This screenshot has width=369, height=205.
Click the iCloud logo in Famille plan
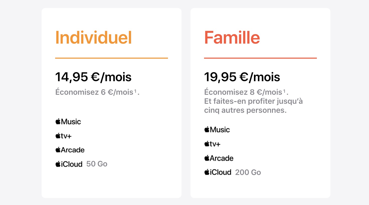click(x=218, y=172)
